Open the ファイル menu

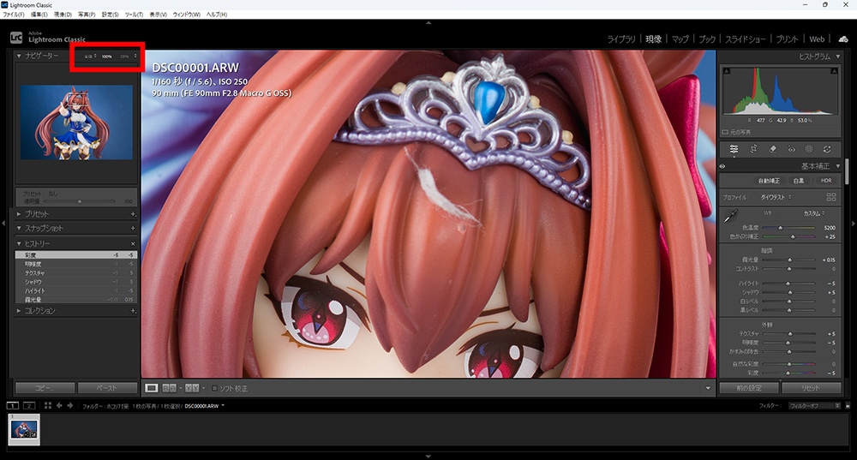(x=14, y=15)
